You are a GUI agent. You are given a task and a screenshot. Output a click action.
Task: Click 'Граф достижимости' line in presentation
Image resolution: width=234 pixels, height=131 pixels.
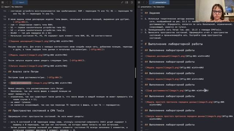[x=177, y=91]
